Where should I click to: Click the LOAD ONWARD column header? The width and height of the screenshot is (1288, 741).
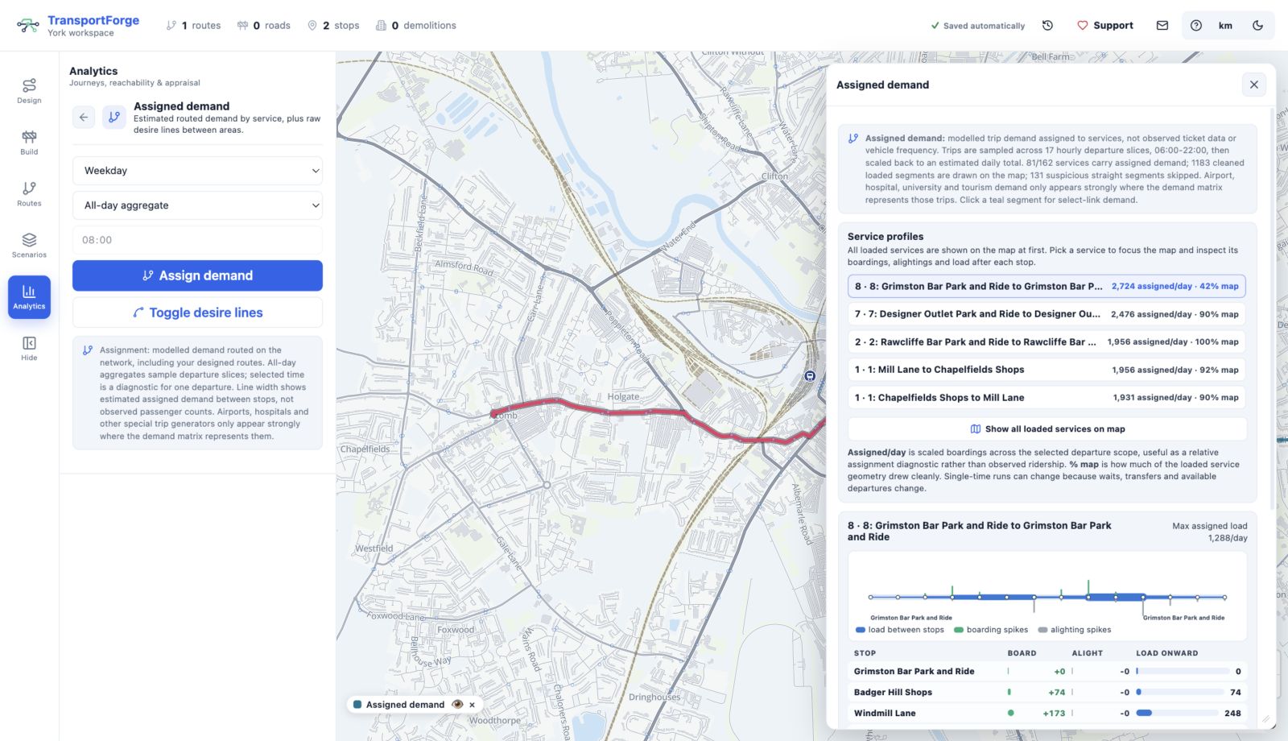click(x=1166, y=653)
